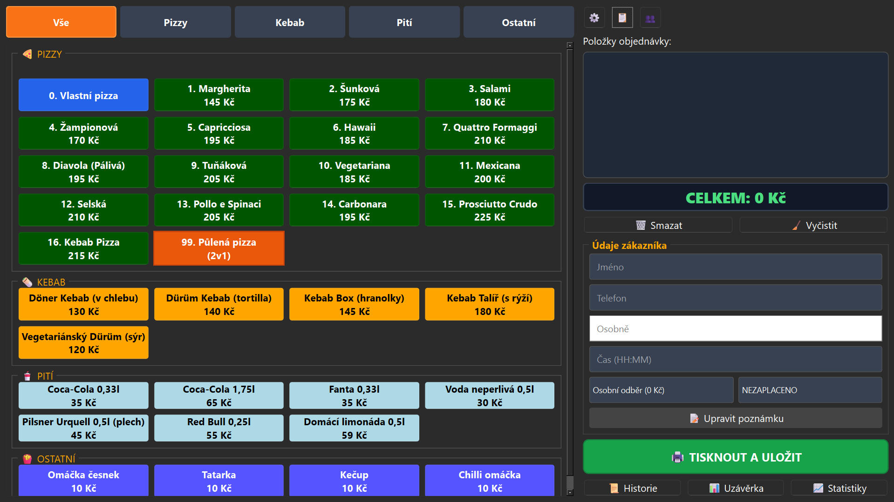This screenshot has width=894, height=502.
Task: Click the Vyčistit broom button
Action: pos(813,225)
